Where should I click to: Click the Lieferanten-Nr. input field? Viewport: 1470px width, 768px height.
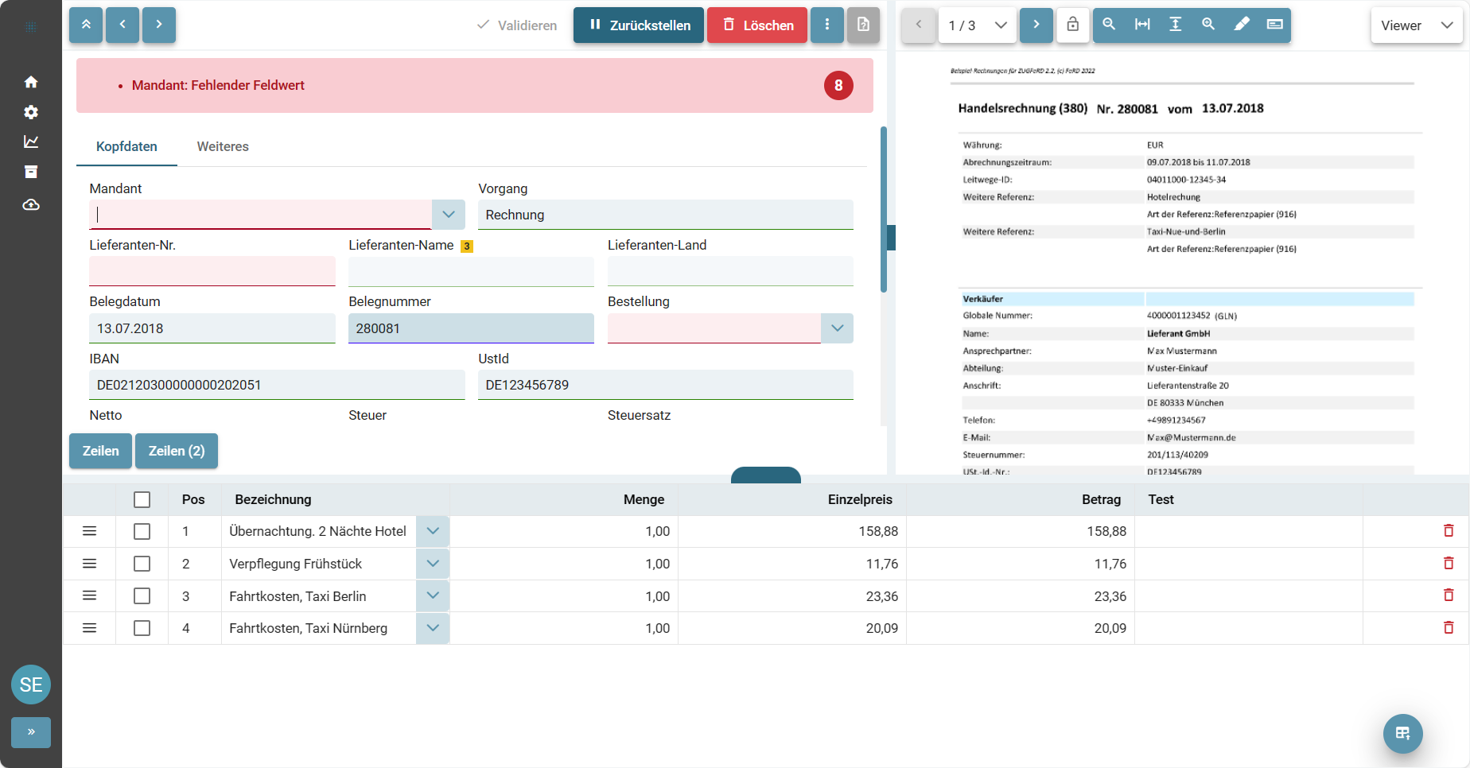click(212, 271)
